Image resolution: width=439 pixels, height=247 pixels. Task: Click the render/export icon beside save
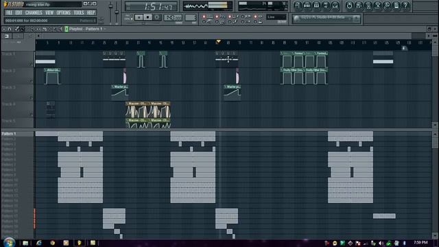point(368,5)
